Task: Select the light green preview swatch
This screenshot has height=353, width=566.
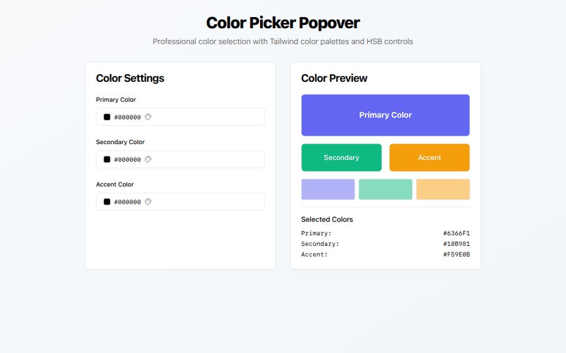Action: point(385,189)
